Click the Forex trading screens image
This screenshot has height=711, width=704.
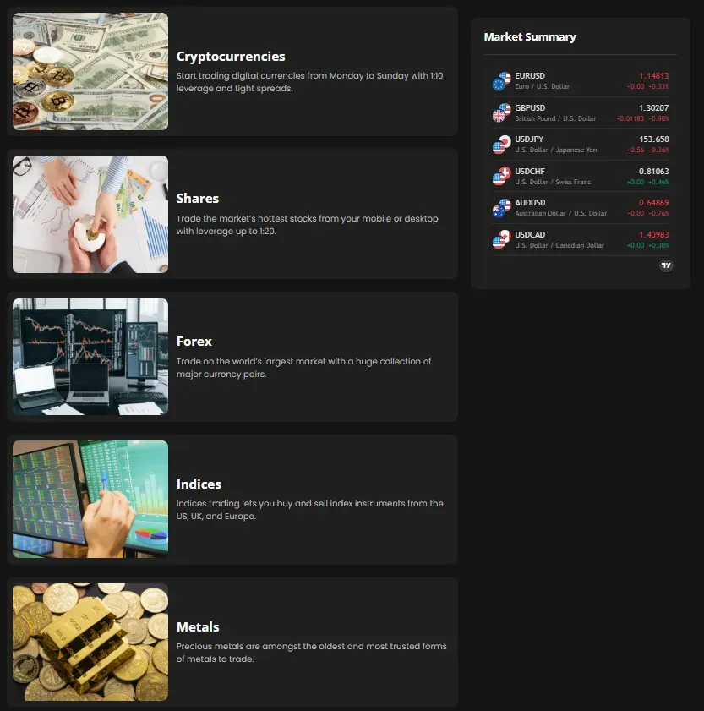pos(90,356)
